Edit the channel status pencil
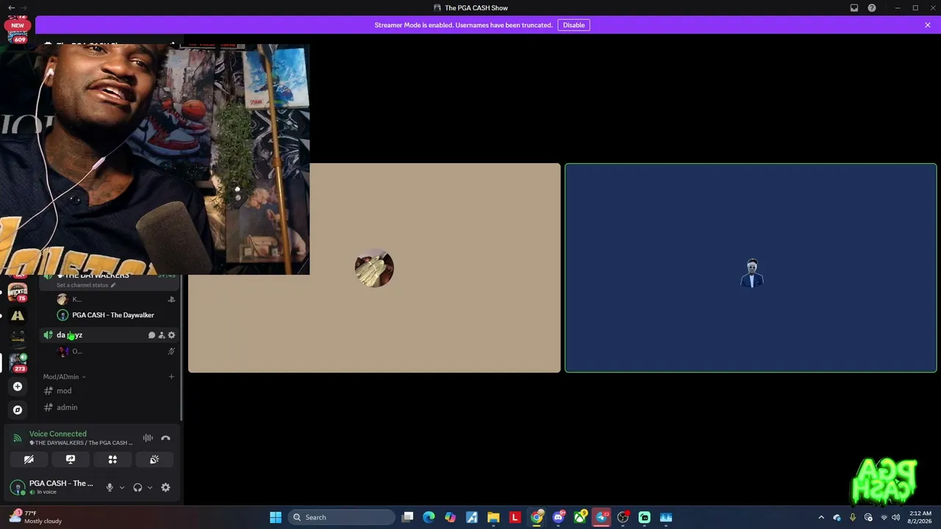 coord(113,285)
